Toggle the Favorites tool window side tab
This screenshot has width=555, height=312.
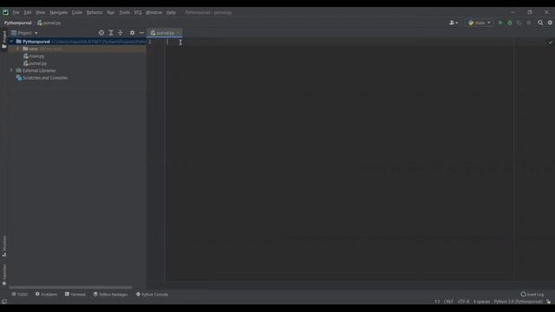[x=3, y=275]
